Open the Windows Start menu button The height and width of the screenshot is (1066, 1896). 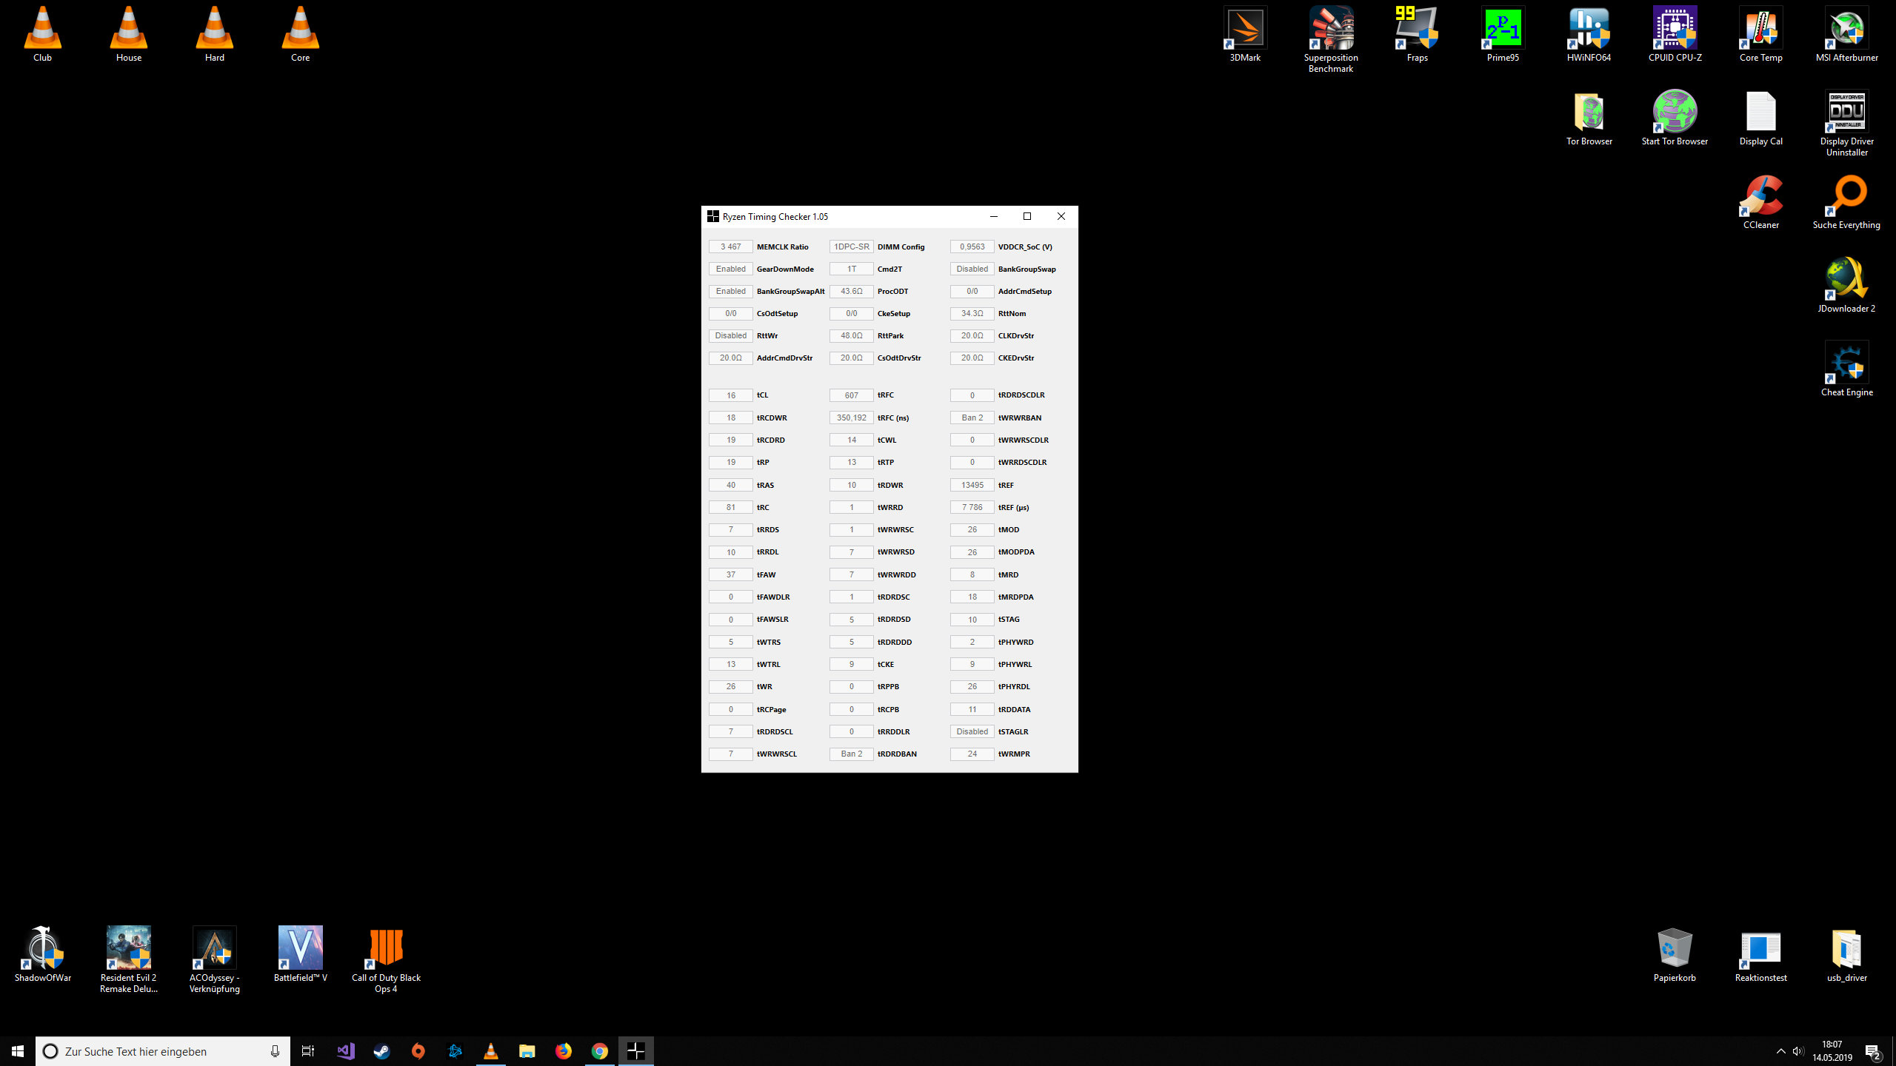(x=18, y=1051)
